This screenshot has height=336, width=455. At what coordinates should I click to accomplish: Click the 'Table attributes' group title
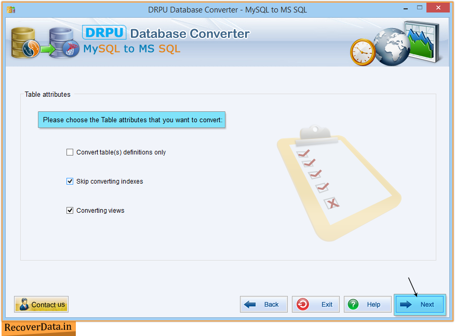48,95
